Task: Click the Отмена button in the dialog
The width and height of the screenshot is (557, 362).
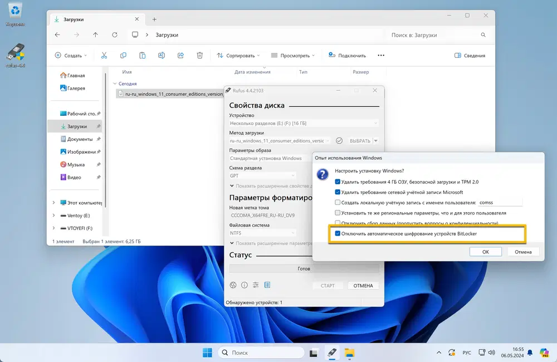Action: coord(523,252)
